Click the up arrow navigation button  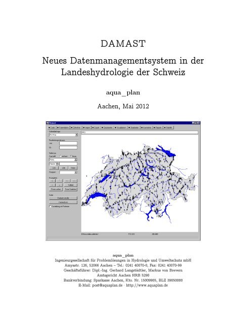[60, 181]
